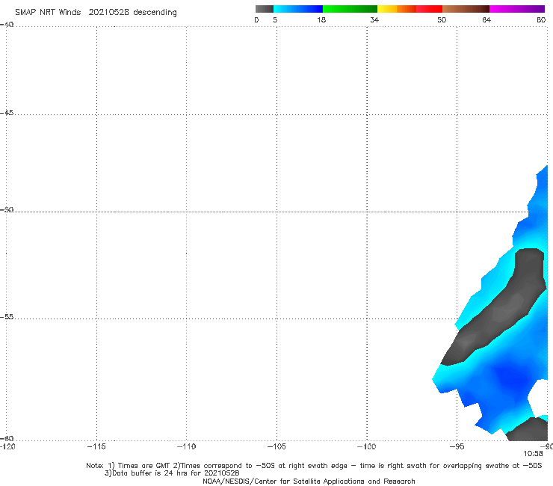Click the latitude label '-55'
This screenshot has height=486, width=553.
[x=7, y=317]
